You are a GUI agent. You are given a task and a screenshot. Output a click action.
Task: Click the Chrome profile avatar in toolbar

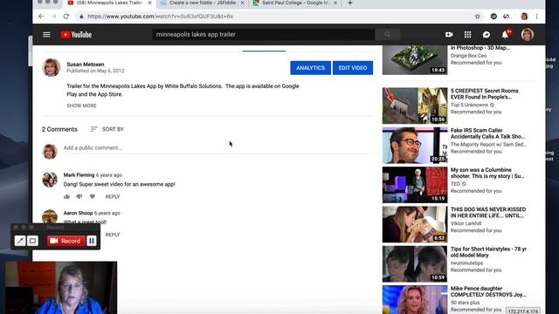click(524, 17)
